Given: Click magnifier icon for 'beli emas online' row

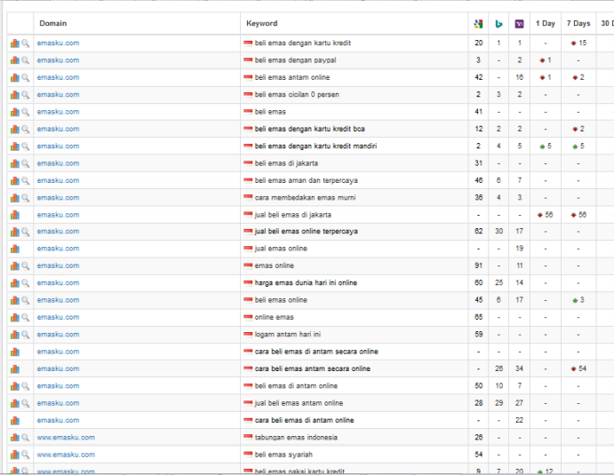Looking at the screenshot, I should click(26, 300).
